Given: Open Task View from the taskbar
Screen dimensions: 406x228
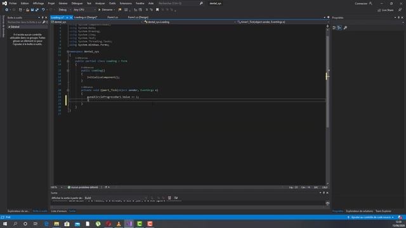Looking at the screenshot, I should pyautogui.click(x=36, y=224).
